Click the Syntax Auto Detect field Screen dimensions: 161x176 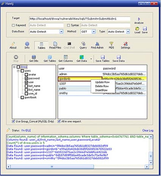(x=105, y=25)
